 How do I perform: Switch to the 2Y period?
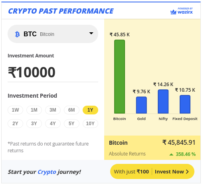pos(15,124)
